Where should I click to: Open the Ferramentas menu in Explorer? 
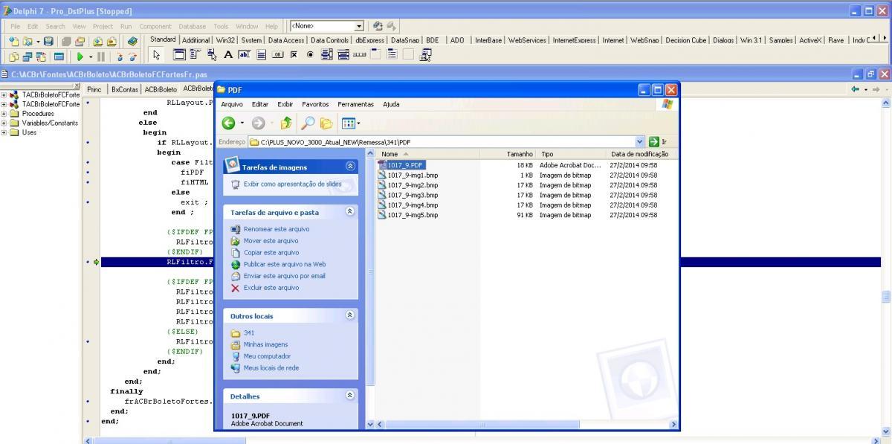click(355, 105)
